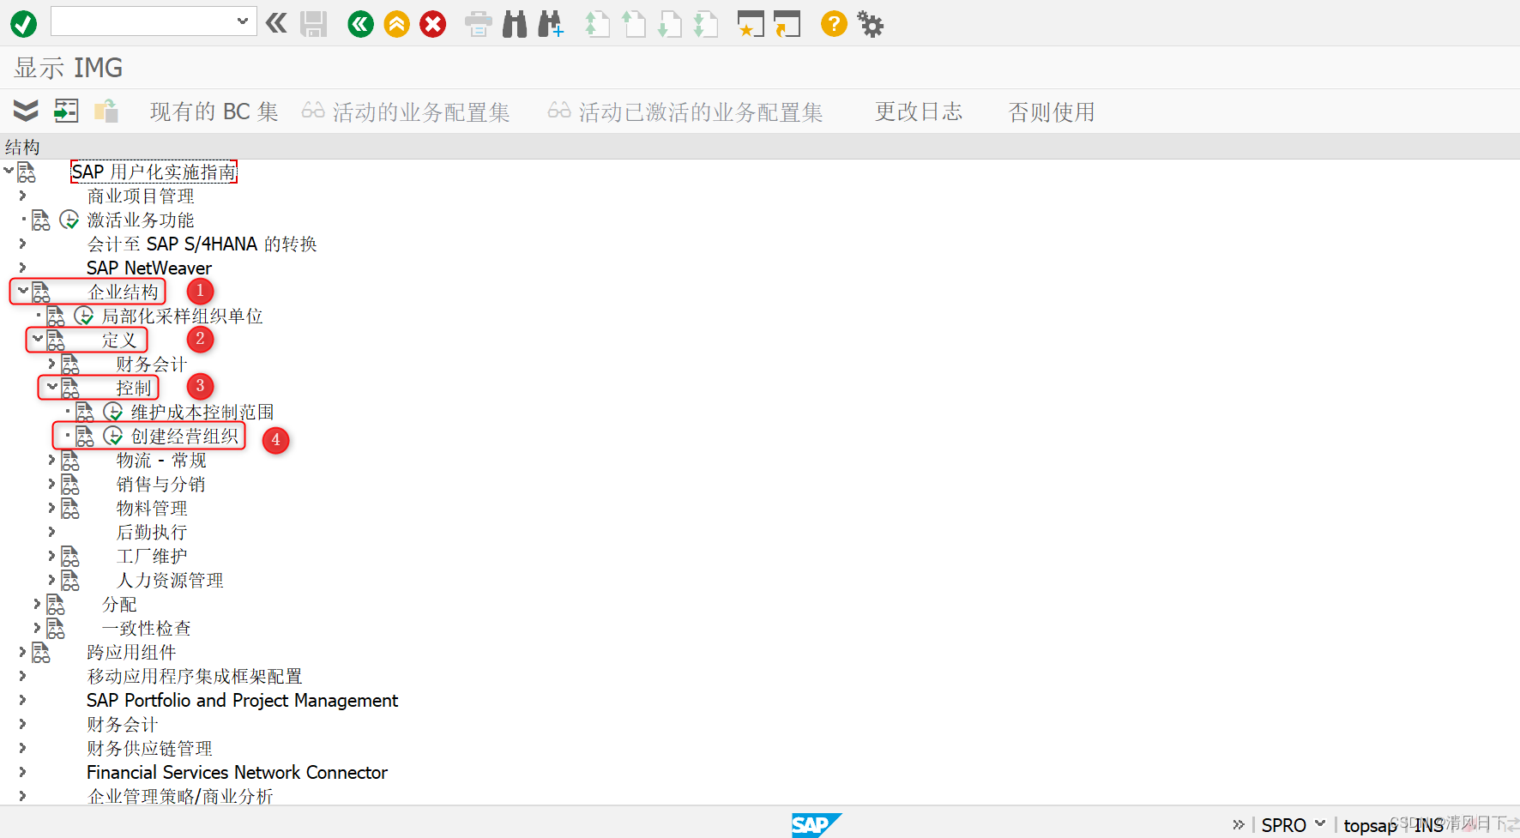Open Help with the question mark icon
1520x838 pixels.
pos(834,24)
